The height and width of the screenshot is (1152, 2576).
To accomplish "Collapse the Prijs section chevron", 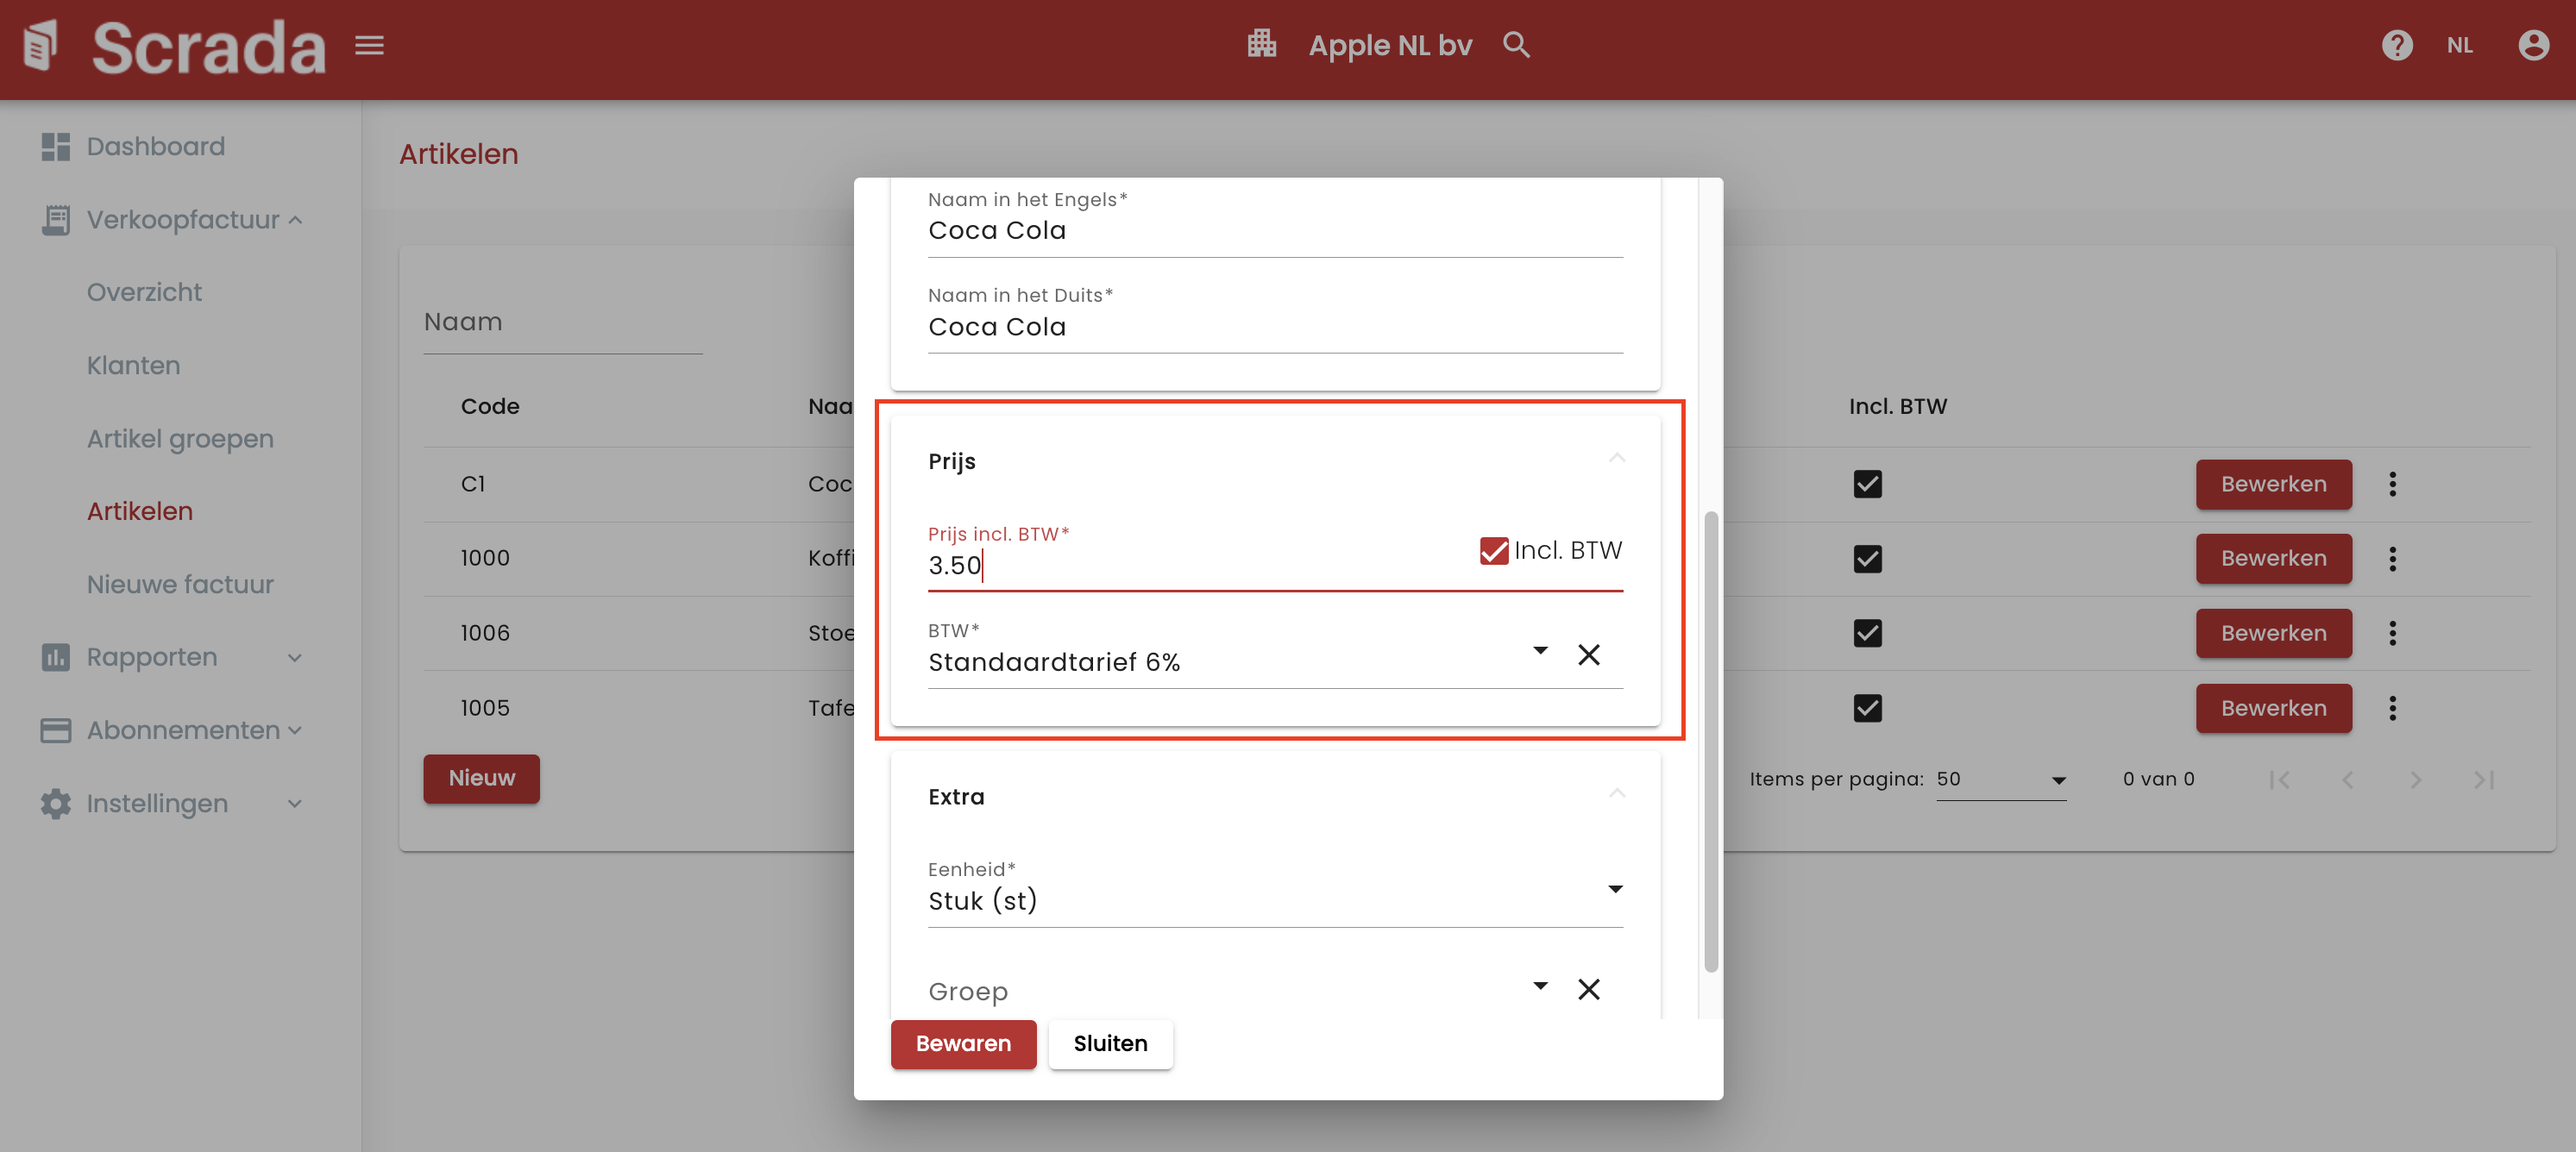I will 1616,460.
